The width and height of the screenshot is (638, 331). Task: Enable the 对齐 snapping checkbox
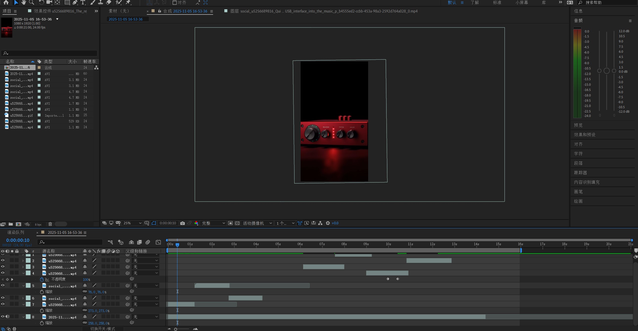tap(175, 3)
